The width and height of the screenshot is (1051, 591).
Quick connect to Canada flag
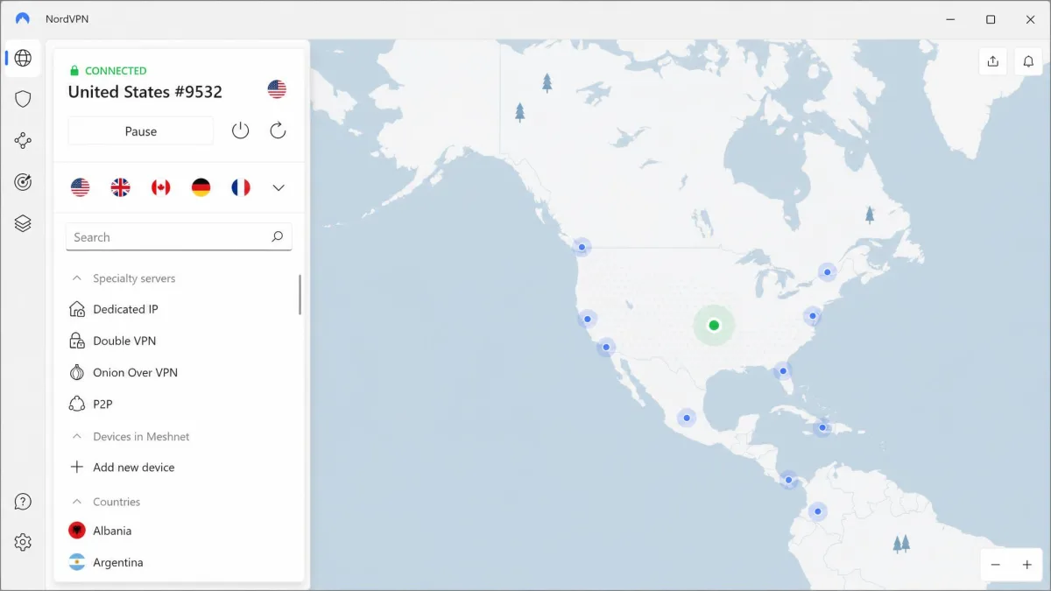tap(160, 187)
